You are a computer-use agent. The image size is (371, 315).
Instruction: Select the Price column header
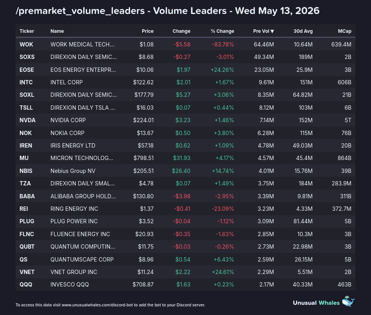click(x=148, y=31)
